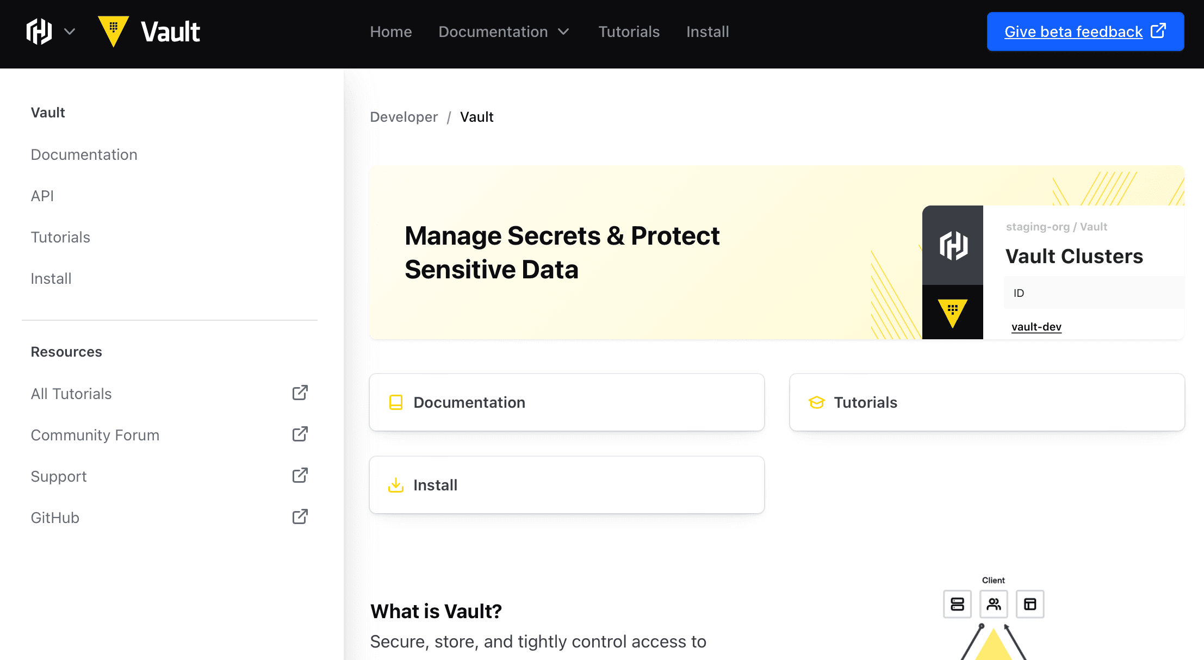Click the HashiCorp logo in header

[39, 32]
